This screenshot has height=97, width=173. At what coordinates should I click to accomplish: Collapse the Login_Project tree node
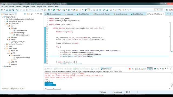pos(2,17)
